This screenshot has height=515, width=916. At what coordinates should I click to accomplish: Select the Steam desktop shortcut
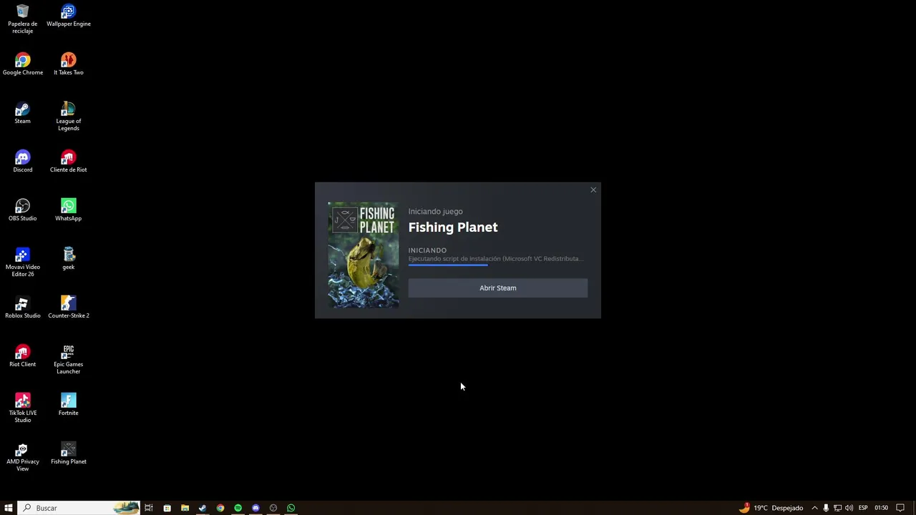[23, 112]
